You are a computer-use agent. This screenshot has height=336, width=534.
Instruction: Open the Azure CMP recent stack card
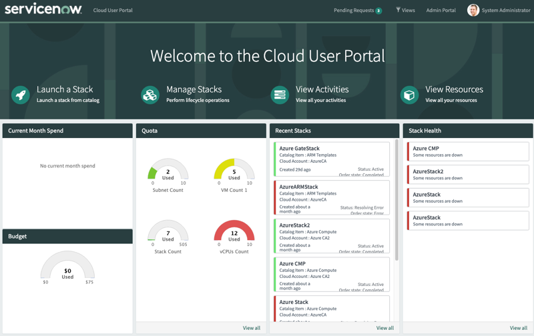(x=332, y=275)
